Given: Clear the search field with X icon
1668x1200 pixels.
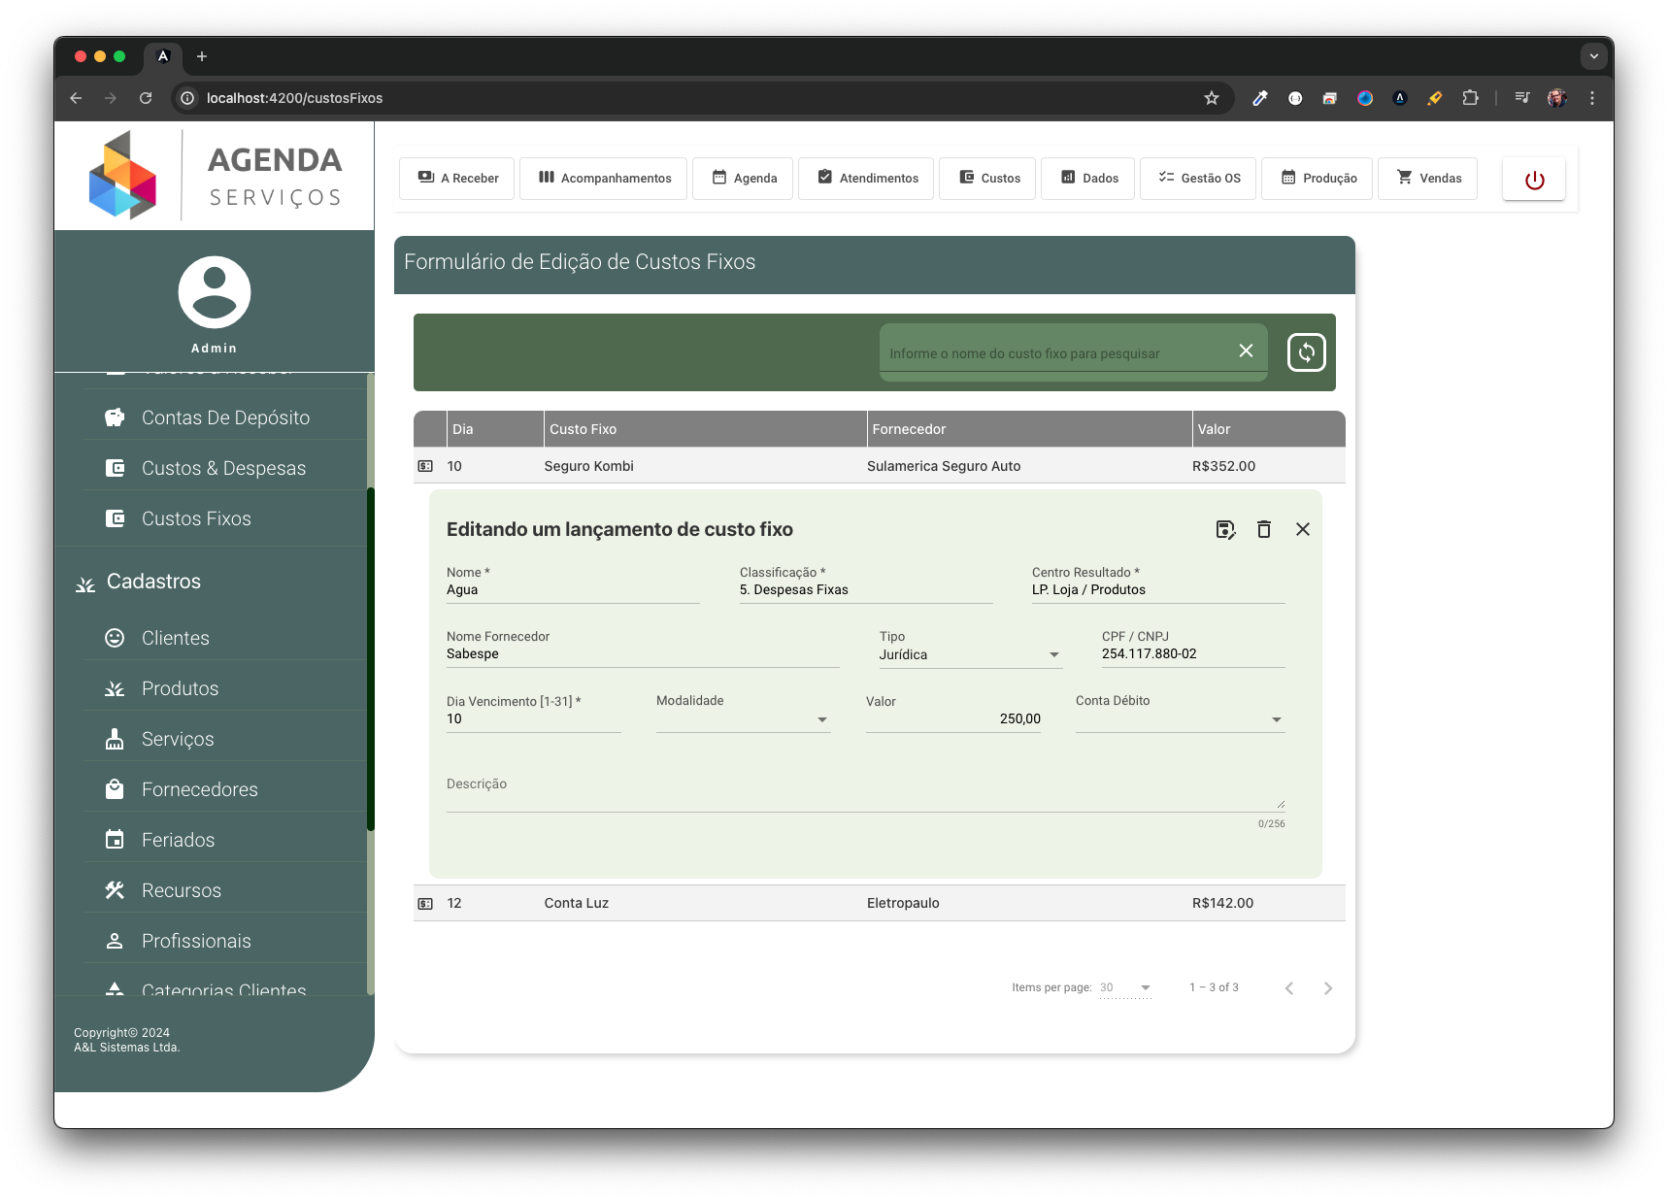Looking at the screenshot, I should tap(1246, 350).
